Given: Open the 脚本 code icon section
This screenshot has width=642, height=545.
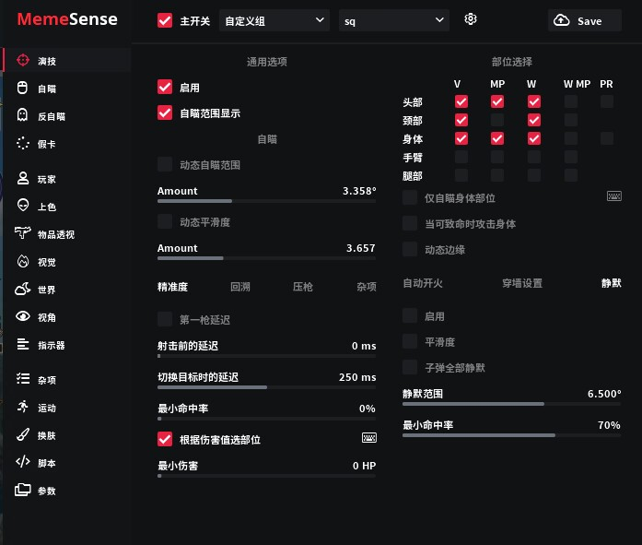Looking at the screenshot, I should pyautogui.click(x=23, y=463).
